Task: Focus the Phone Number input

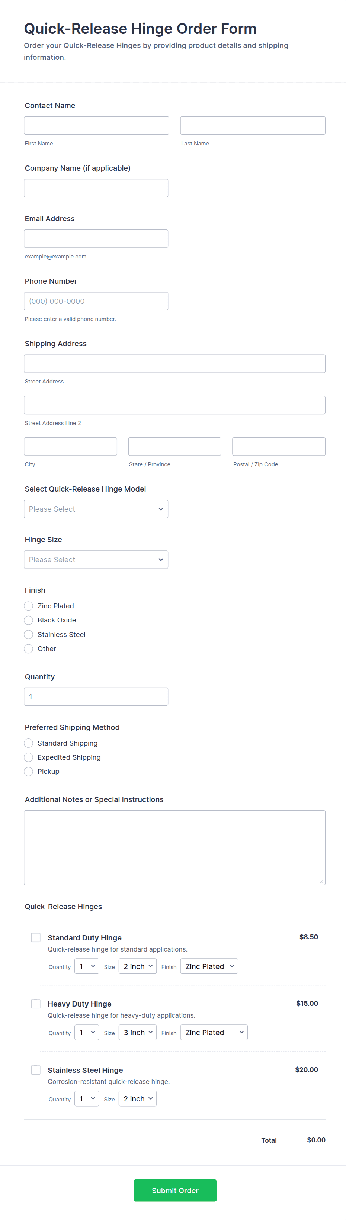Action: 96,301
